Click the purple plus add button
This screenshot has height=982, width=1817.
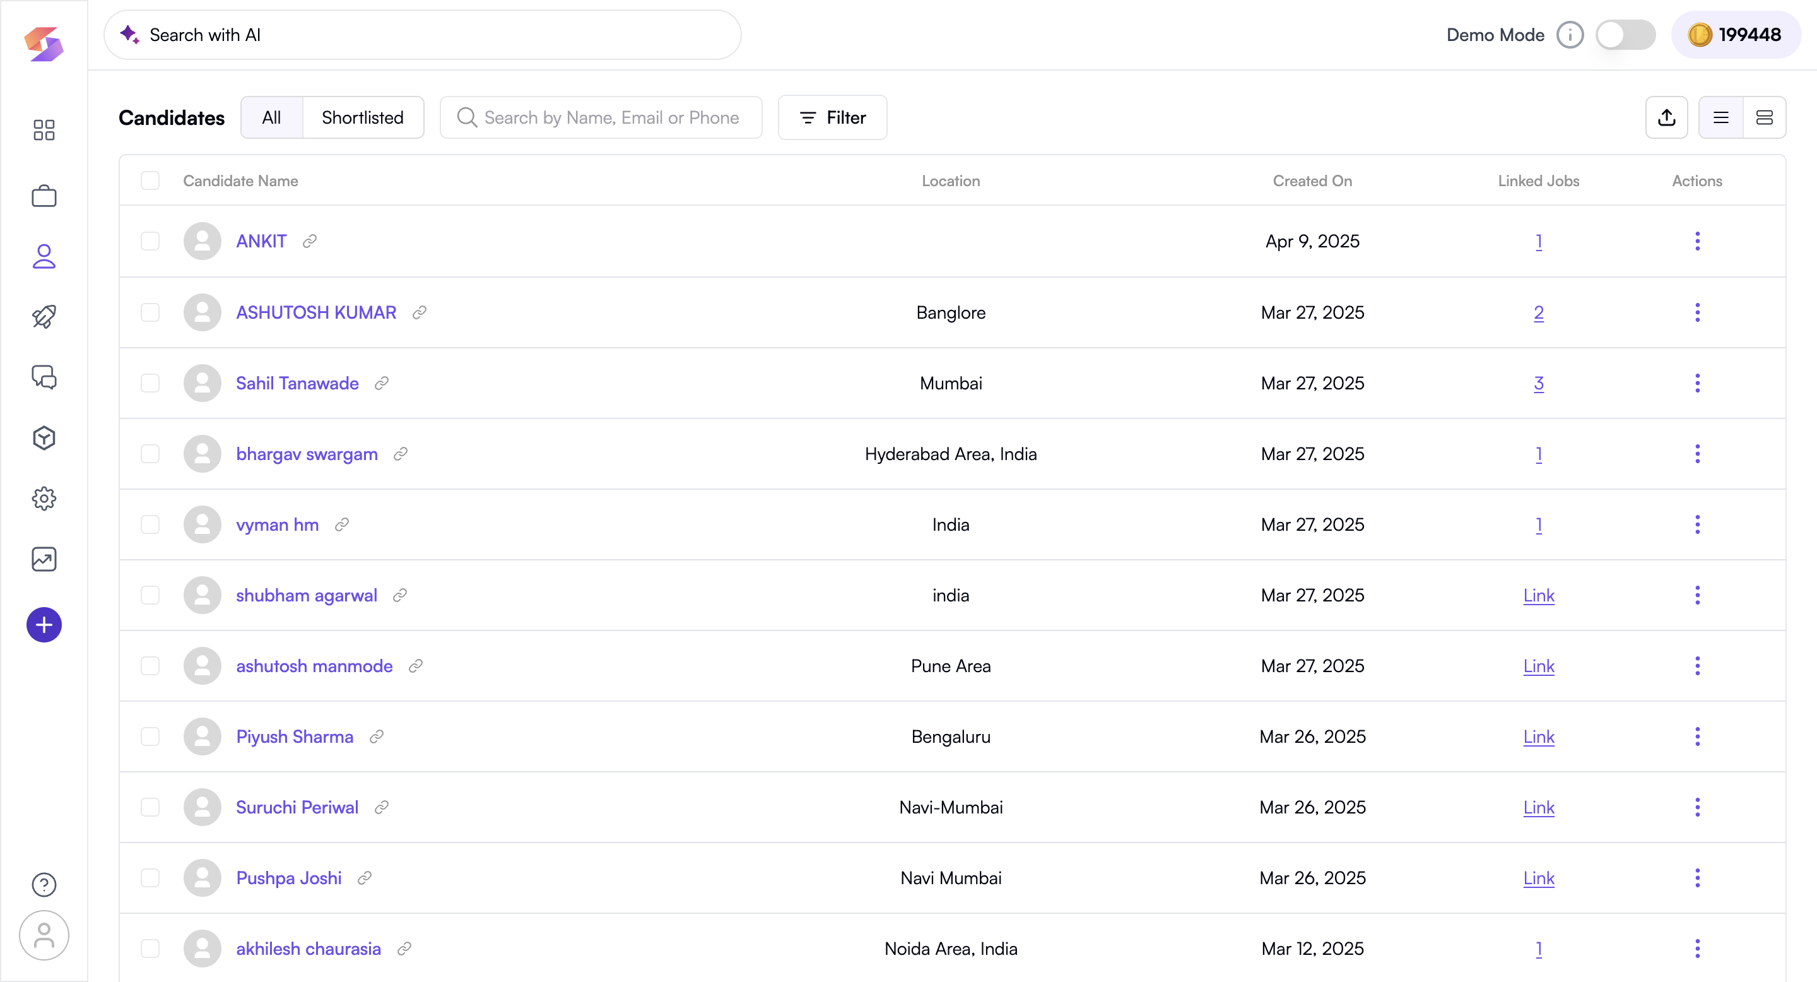[44, 625]
